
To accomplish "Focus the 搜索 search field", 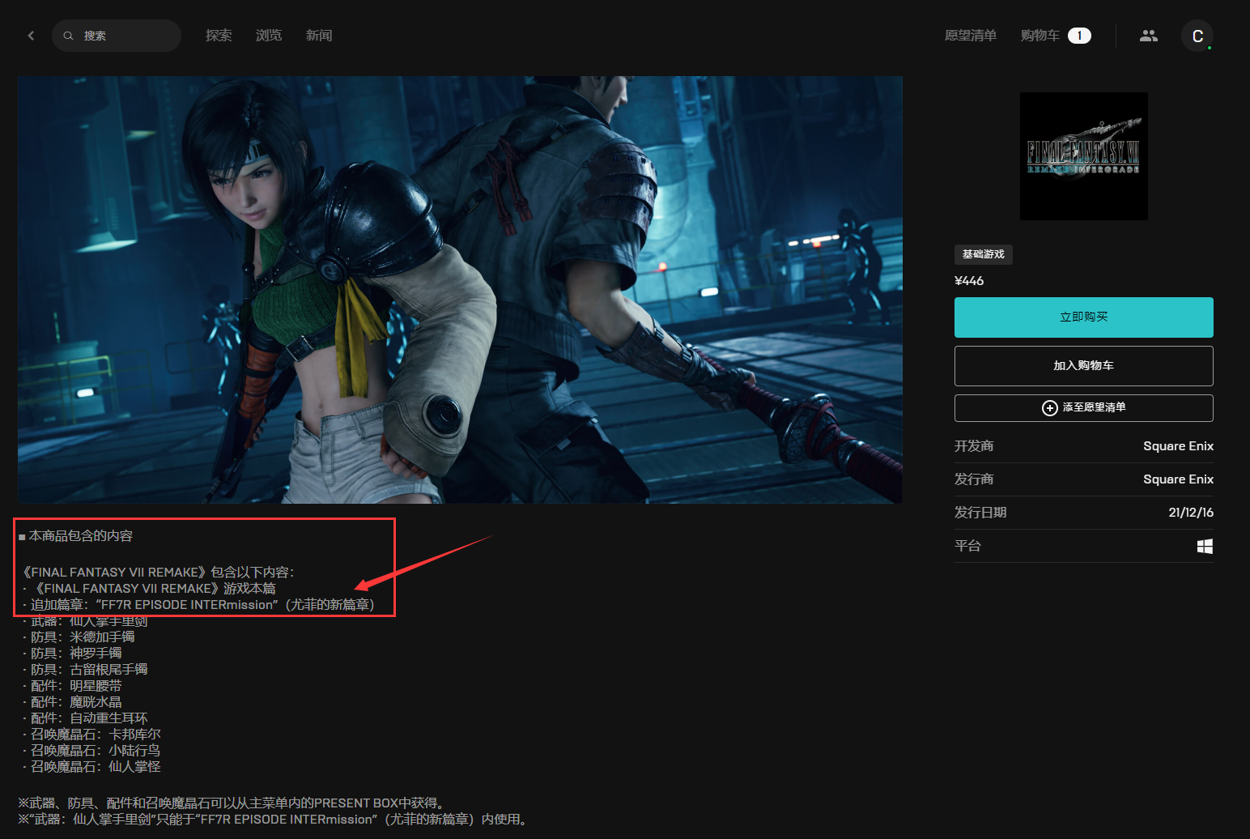I will (x=117, y=36).
